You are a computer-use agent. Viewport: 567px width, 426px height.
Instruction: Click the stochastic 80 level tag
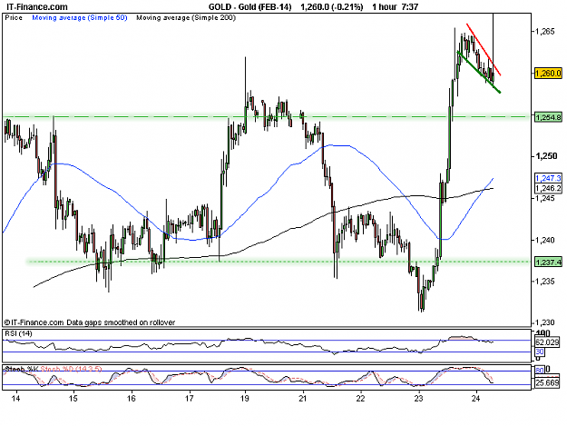pos(540,371)
